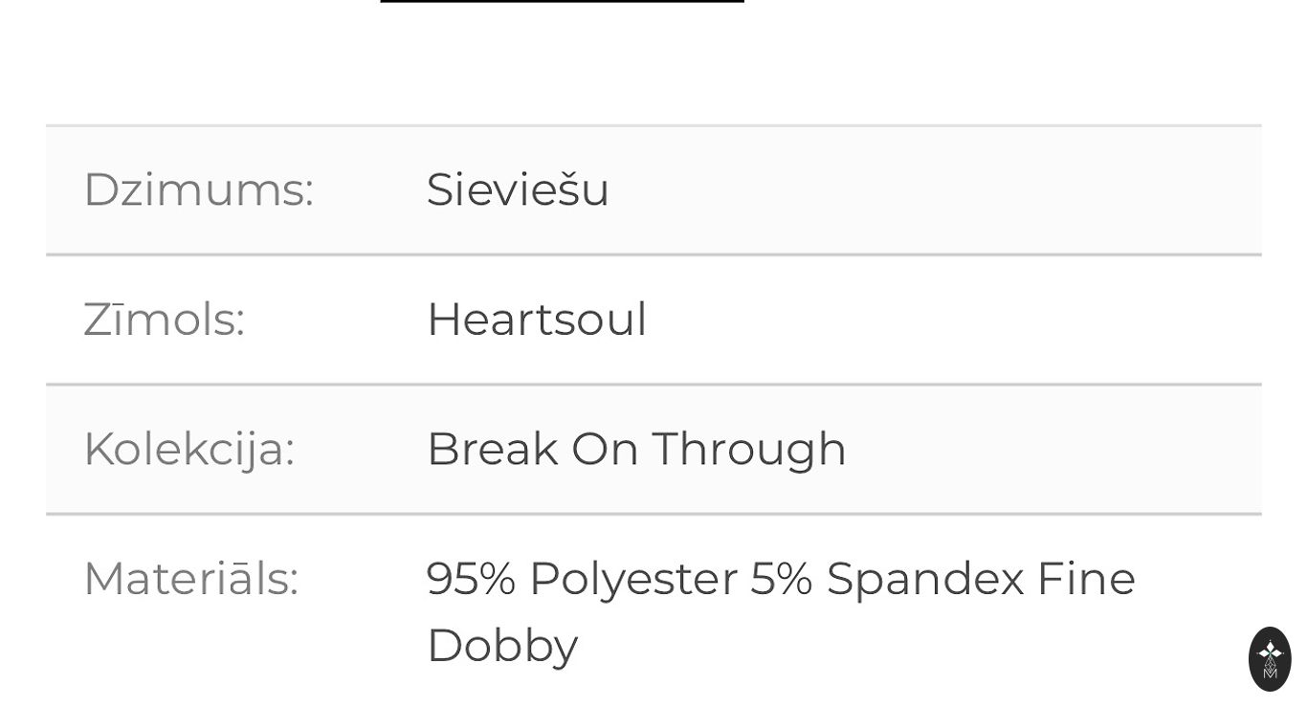Image resolution: width=1307 pixels, height=707 pixels.
Task: Click the top border above Dzimums row
Action: click(653, 125)
